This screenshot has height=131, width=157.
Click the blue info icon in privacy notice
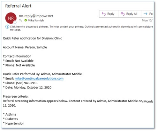click(x=7, y=27)
